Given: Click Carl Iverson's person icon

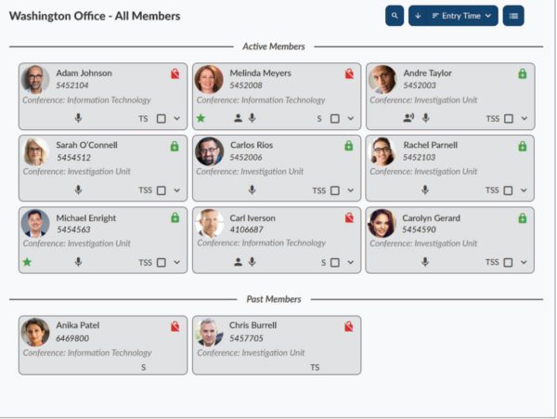Looking at the screenshot, I should [238, 262].
